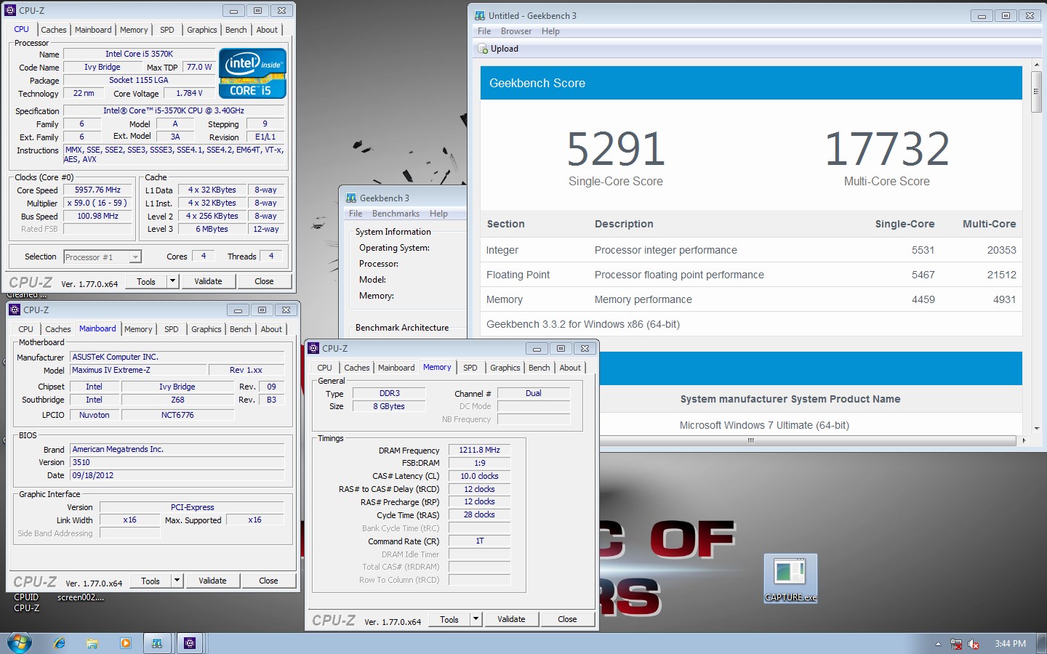Click the Geekbench 3 small window title icon

[x=351, y=198]
